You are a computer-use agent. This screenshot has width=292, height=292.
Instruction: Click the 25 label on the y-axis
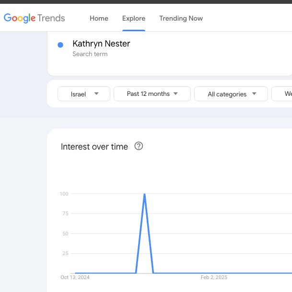(65, 253)
